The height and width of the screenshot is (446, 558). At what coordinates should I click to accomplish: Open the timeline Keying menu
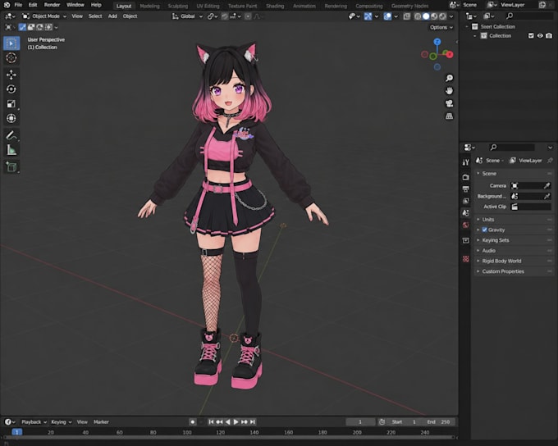[x=61, y=422]
